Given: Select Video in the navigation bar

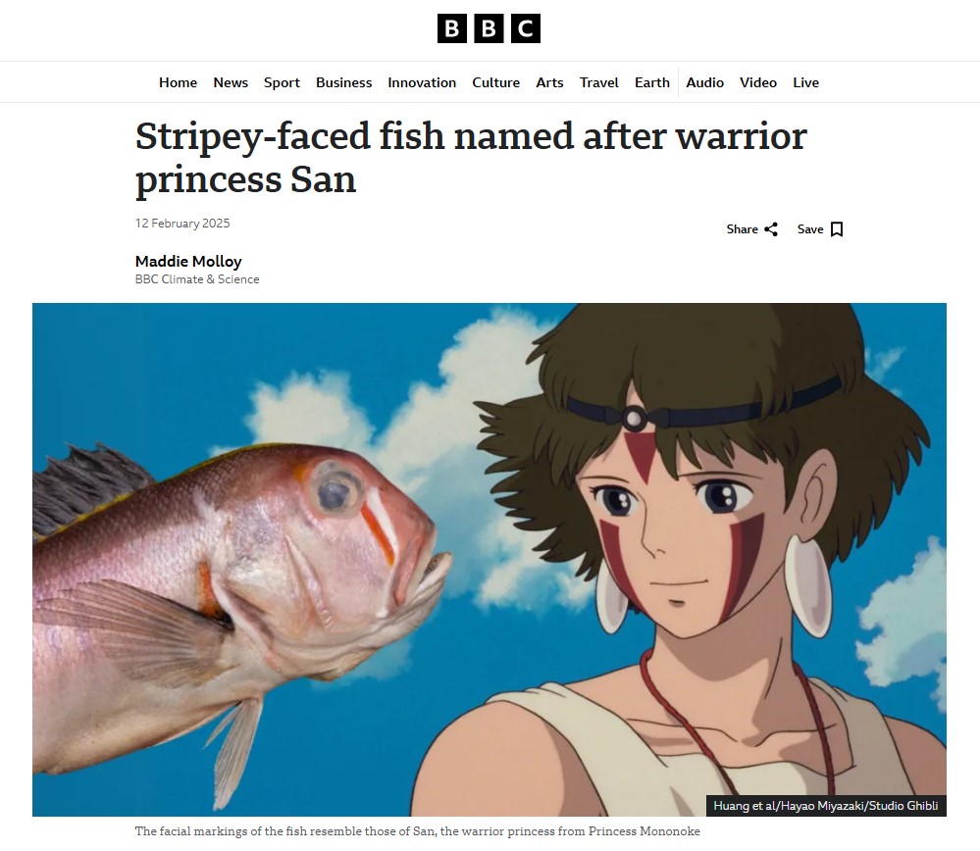Looking at the screenshot, I should (758, 82).
